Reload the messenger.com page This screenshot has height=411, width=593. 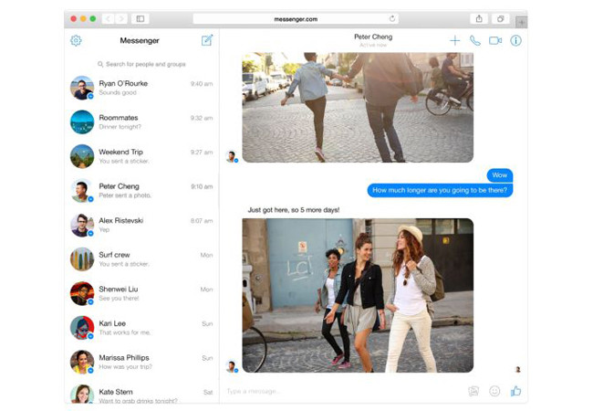392,18
